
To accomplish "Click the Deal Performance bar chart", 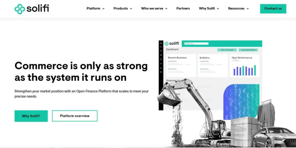I will click(245, 70).
